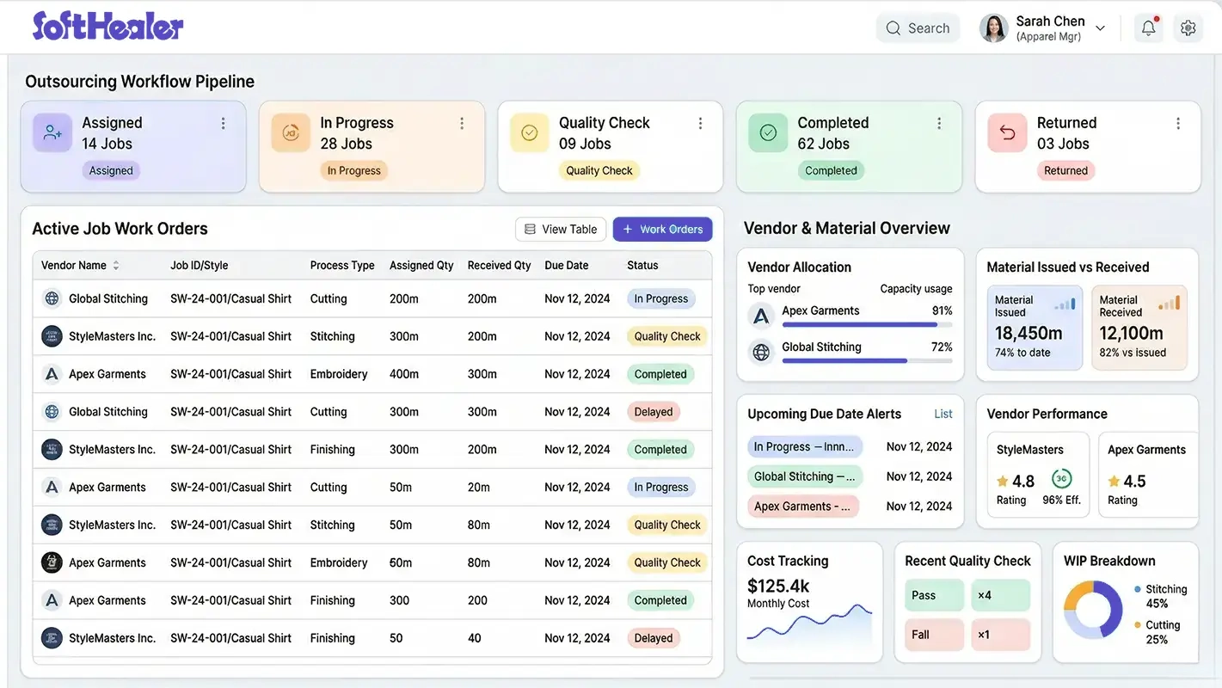Click the Global Stitching globe icon

(52, 298)
